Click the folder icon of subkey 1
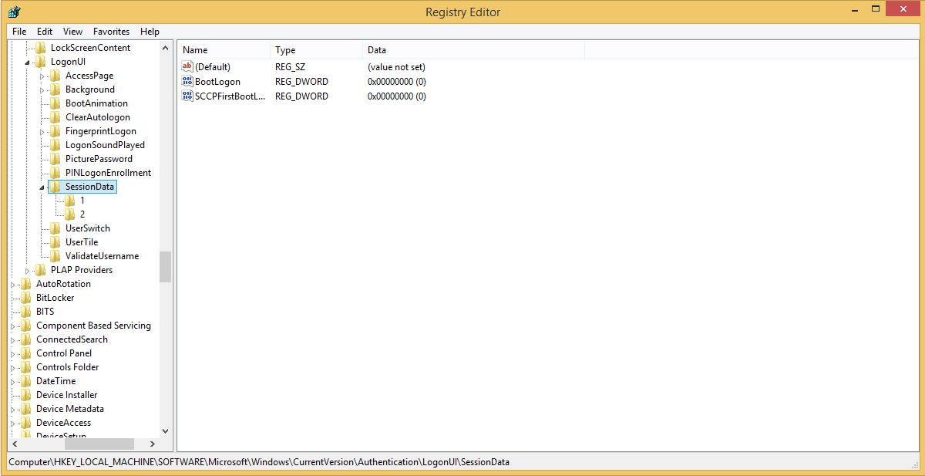Viewport: 925px width, 476px height. coord(70,201)
